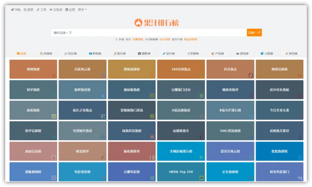Open the 贴吧热议榜 card
This screenshot has height=187, width=312.
[x=82, y=90]
